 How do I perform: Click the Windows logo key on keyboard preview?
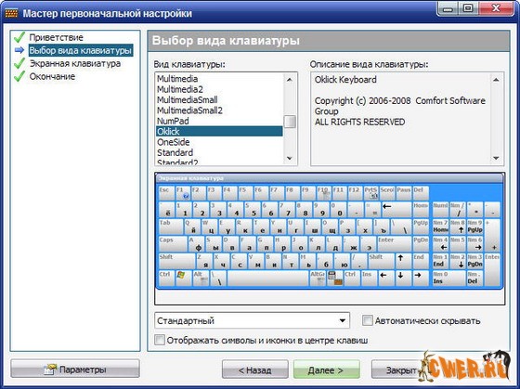184,278
